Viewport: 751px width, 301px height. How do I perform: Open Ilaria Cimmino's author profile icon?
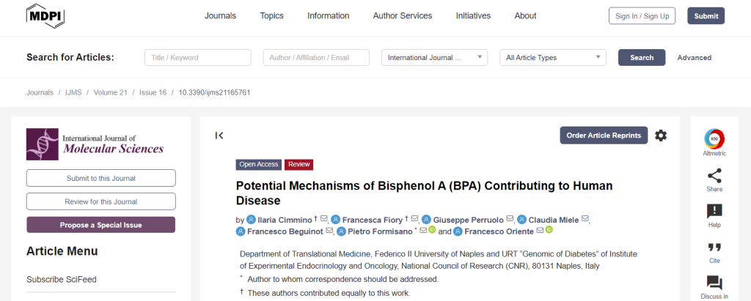251,220
